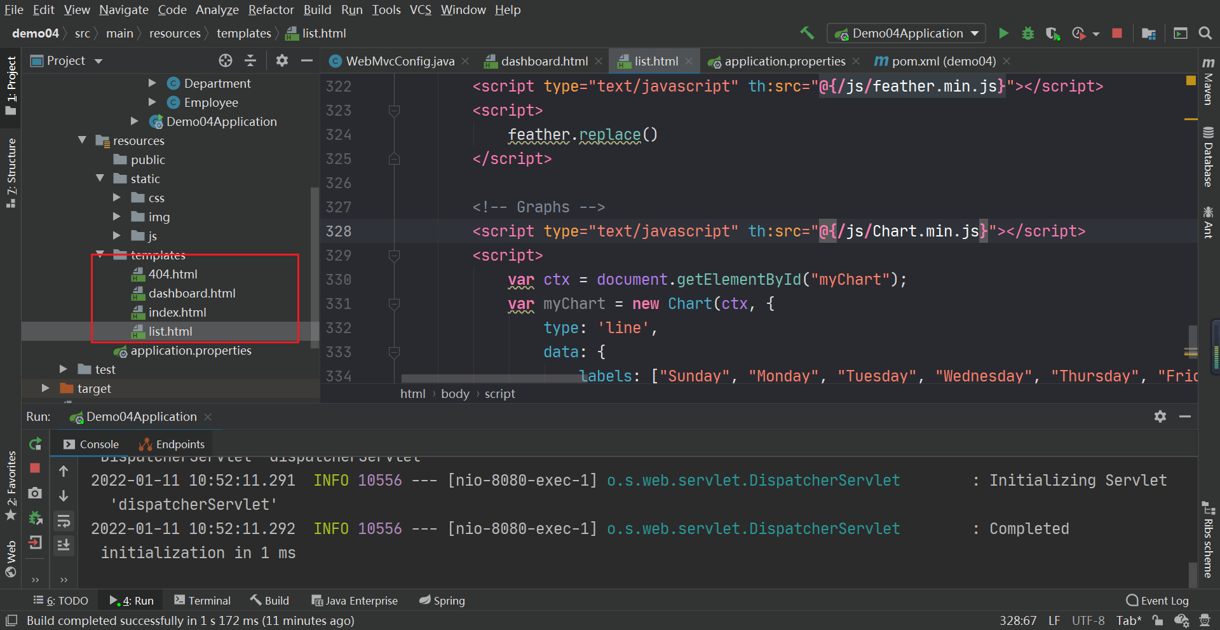Viewport: 1220px width, 630px height.
Task: Click the body breadcrumb under the editor
Action: (455, 394)
